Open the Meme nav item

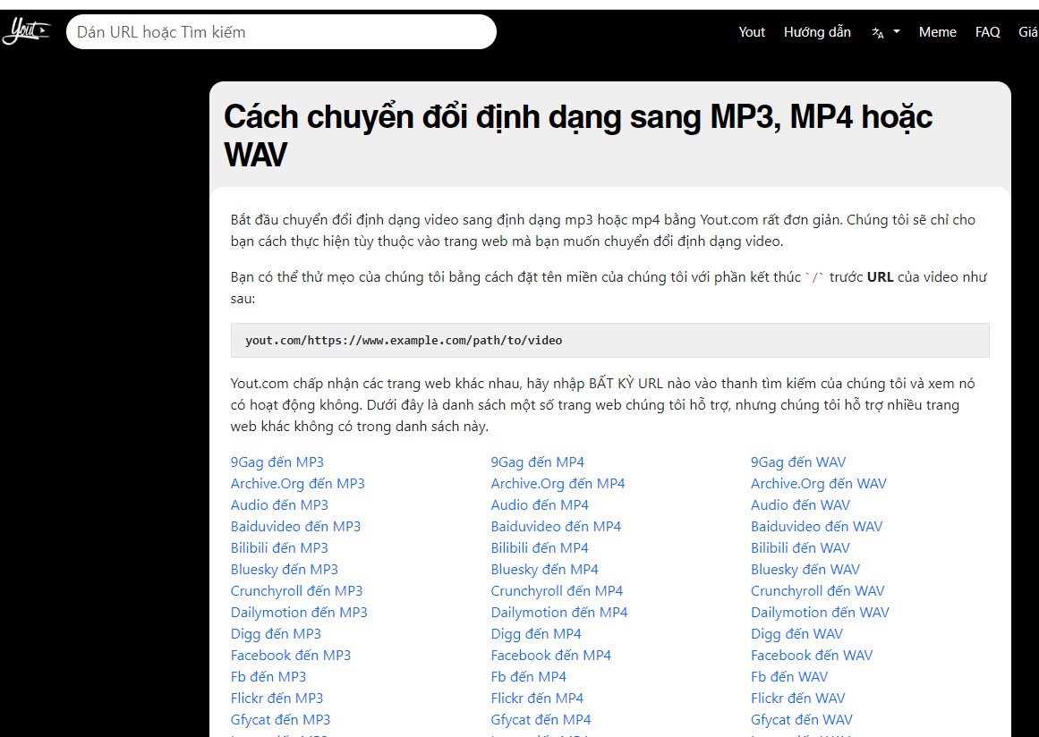937,32
